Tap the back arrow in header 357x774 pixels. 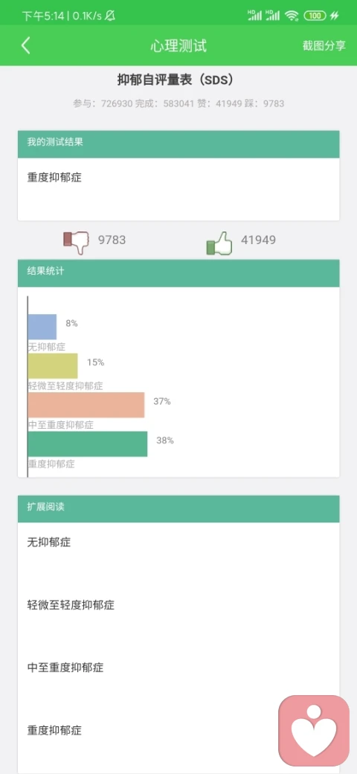[25, 45]
